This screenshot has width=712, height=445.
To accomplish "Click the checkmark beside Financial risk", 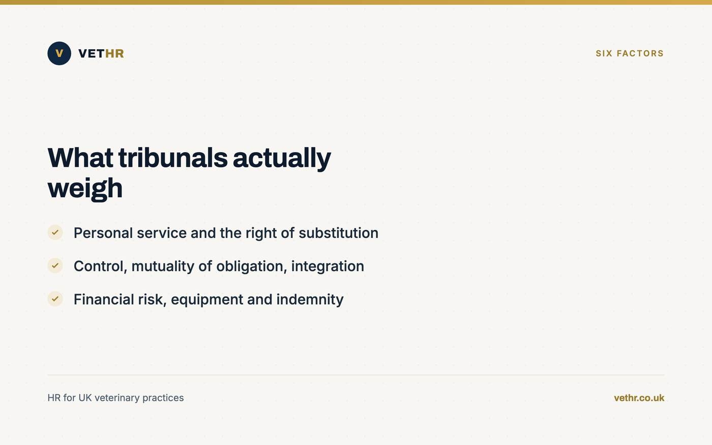I will [55, 299].
